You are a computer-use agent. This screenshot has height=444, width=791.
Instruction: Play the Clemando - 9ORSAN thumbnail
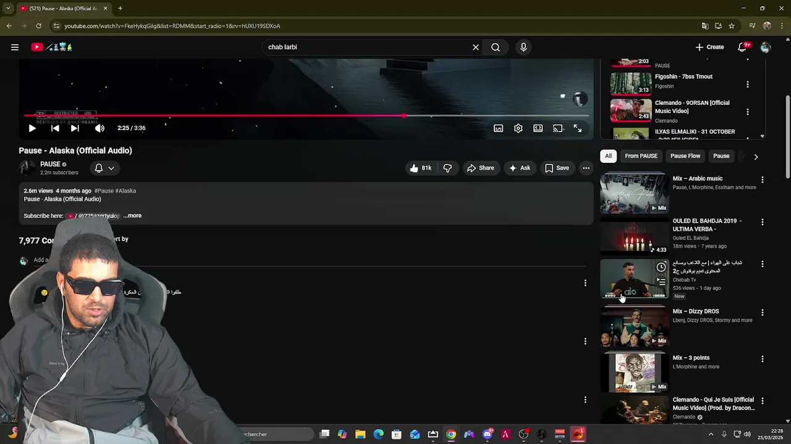tap(631, 110)
